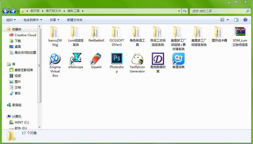
Task: Click 傲天哲文件 in the address path
Action: tap(53, 11)
